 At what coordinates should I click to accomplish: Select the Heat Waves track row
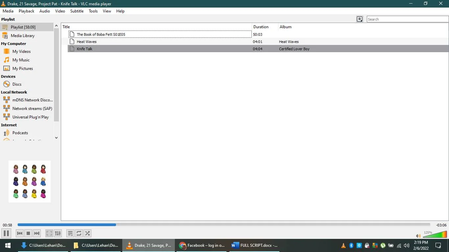(258, 41)
